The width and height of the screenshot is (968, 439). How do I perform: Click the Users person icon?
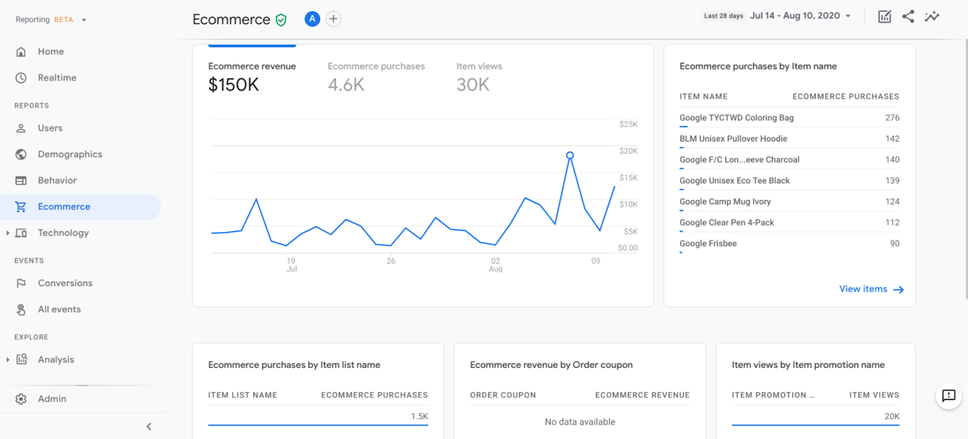pos(21,128)
